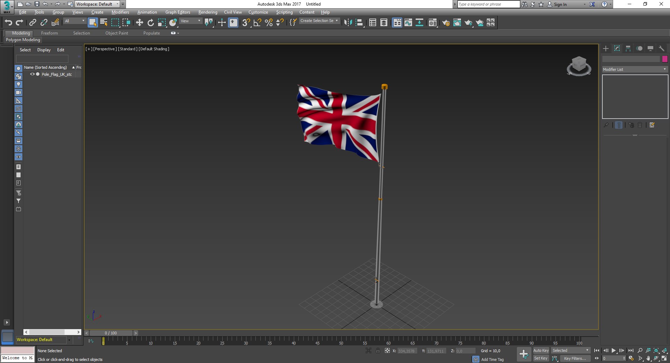Open the Hierarchy command panel tab

click(628, 49)
